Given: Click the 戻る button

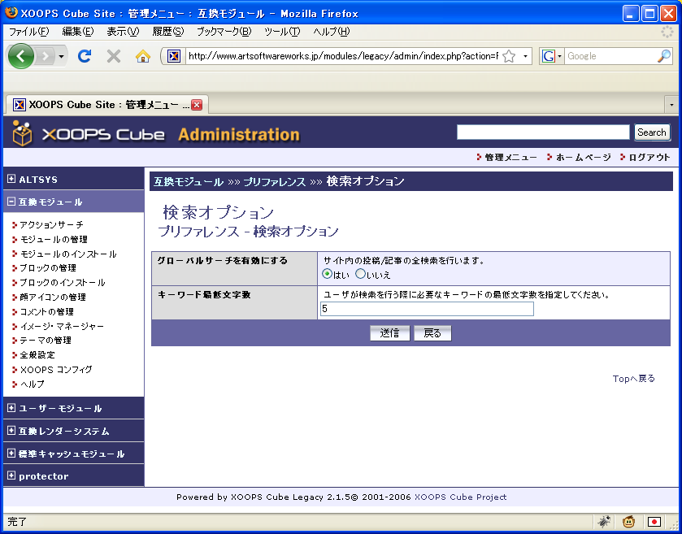Looking at the screenshot, I should (432, 333).
